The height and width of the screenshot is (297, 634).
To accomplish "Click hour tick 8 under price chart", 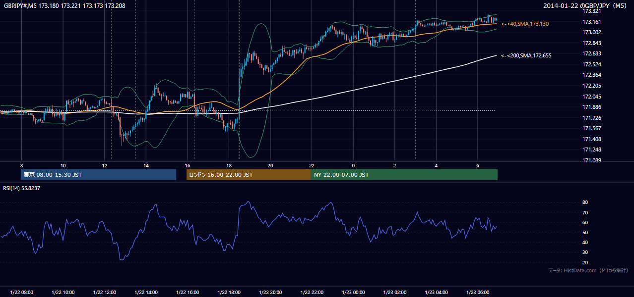I will (x=21, y=165).
